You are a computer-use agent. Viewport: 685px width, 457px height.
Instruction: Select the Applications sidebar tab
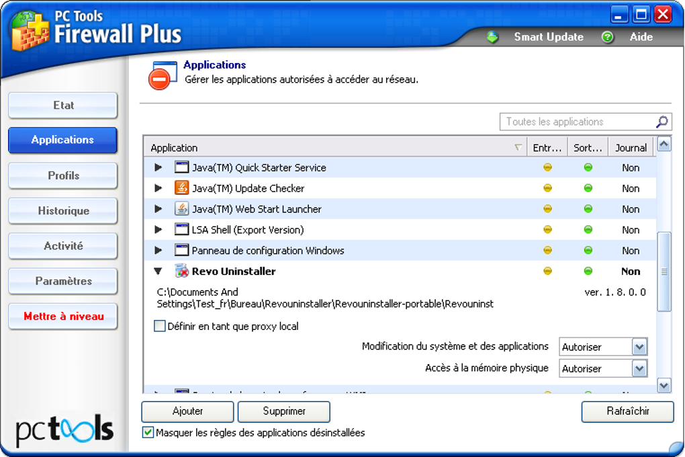coord(63,140)
